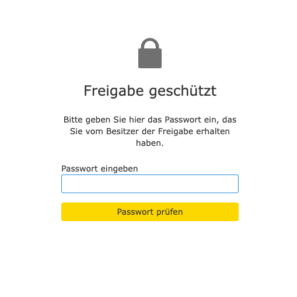Viewport: 297px width, 297px height.
Task: Place cursor in the blue-outlined password box
Action: click(x=150, y=184)
